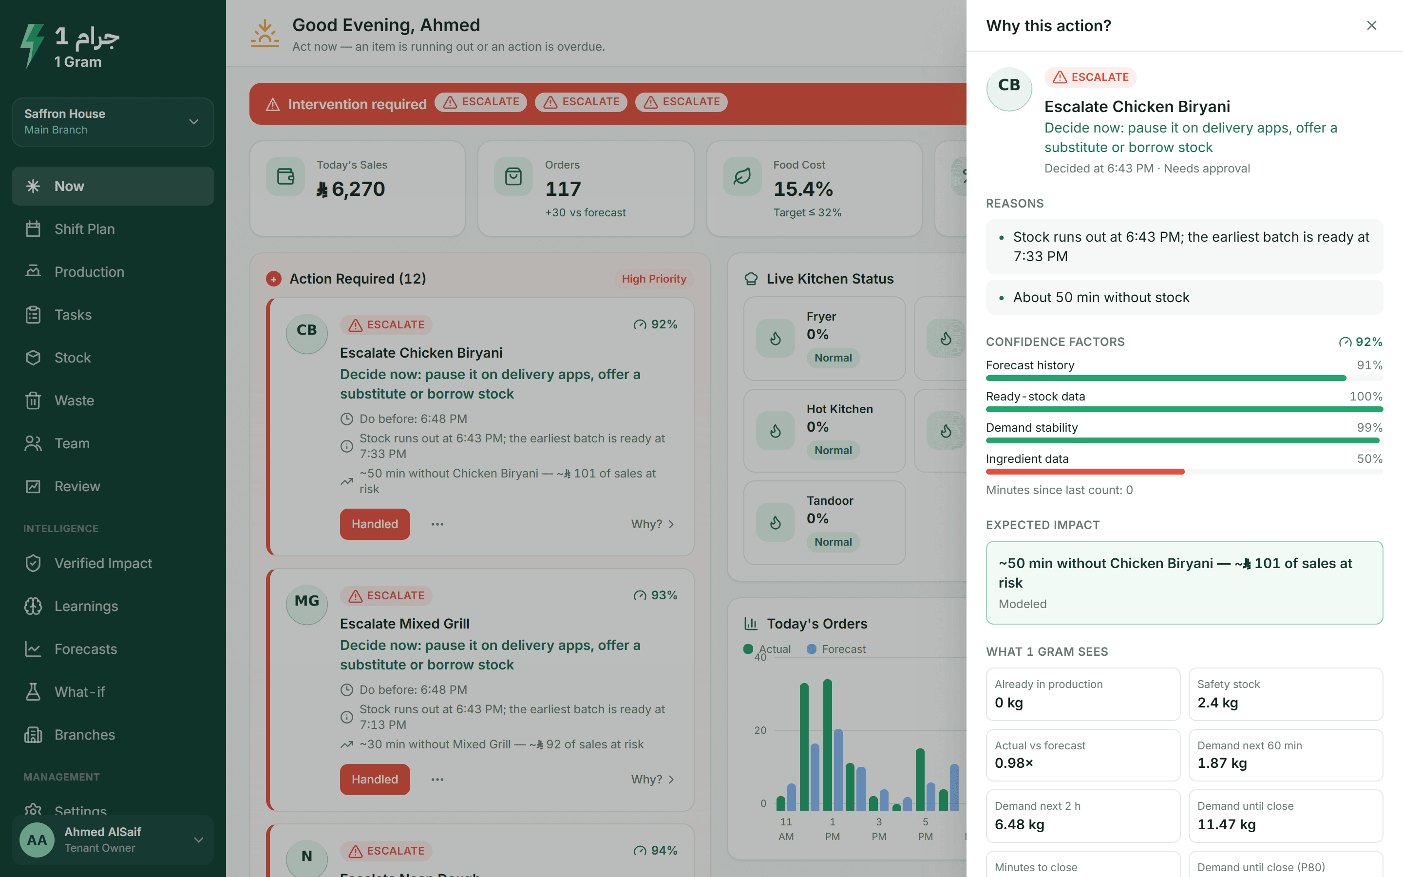Open the Now page in sidebar

pos(113,186)
